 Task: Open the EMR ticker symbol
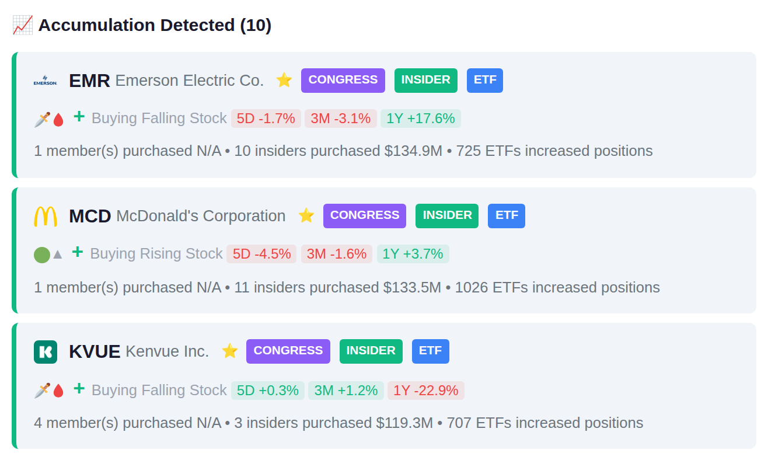[x=89, y=81]
